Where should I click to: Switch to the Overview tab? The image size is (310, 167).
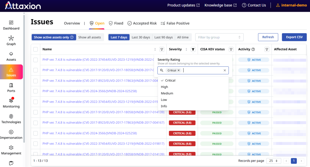[x=72, y=23]
